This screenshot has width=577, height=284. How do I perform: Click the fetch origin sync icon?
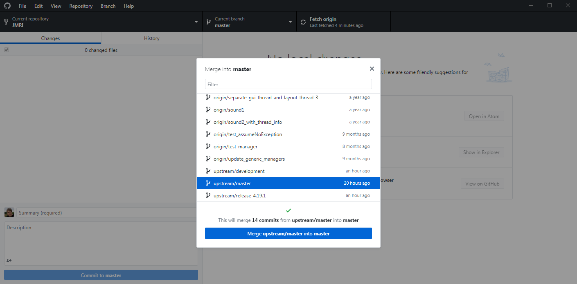pyautogui.click(x=303, y=22)
